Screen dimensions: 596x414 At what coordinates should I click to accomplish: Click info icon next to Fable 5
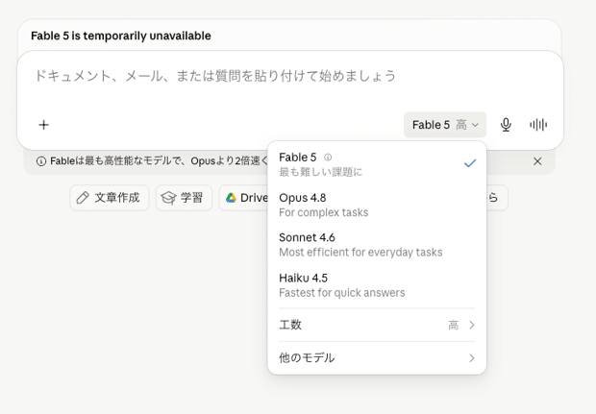pyautogui.click(x=328, y=158)
